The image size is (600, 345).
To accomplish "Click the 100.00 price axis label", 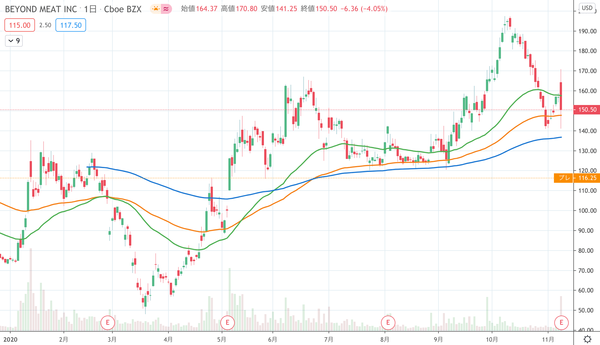I will (x=587, y=211).
